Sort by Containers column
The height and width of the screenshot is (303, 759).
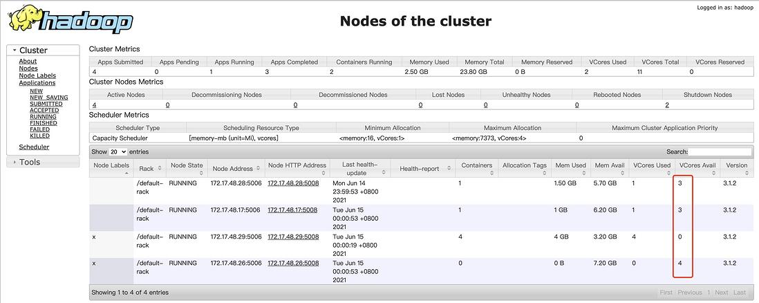476,167
